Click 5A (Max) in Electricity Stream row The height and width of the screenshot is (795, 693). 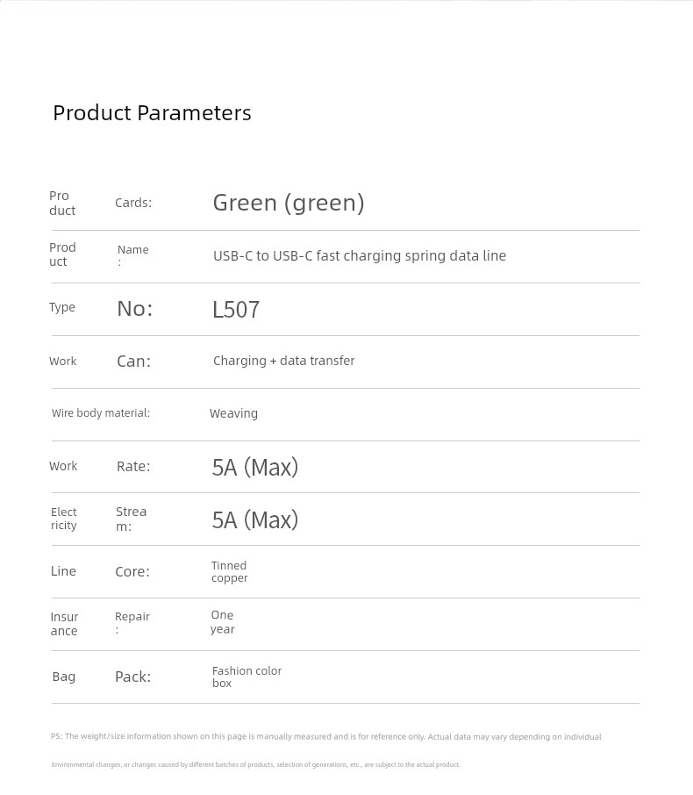255,519
